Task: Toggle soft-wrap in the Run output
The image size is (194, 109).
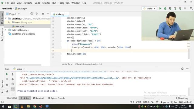Action: [13, 84]
